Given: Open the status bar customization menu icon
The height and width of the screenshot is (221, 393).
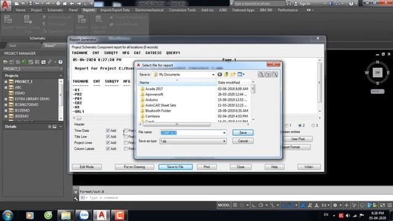Looking at the screenshot, I should point(389,205).
